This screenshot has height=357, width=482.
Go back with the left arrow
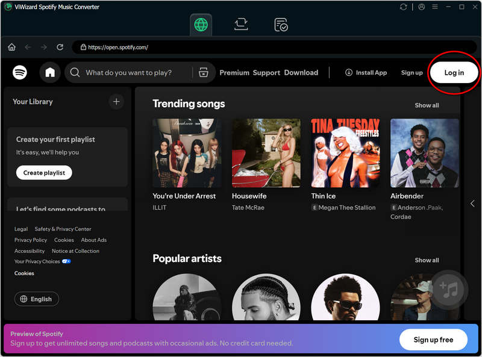pyautogui.click(x=28, y=47)
